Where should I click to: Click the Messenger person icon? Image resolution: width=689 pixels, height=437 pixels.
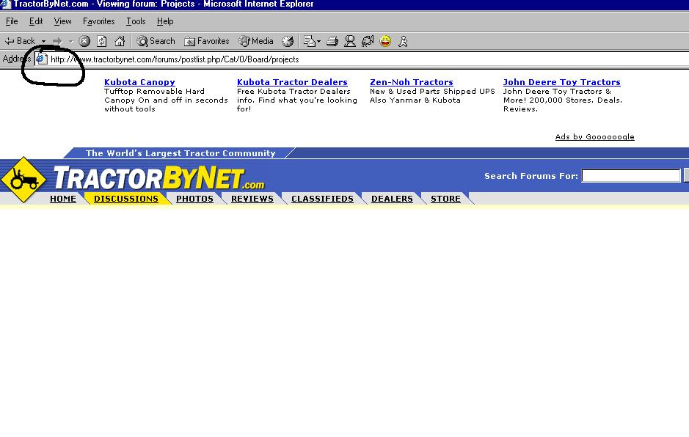pyautogui.click(x=350, y=41)
